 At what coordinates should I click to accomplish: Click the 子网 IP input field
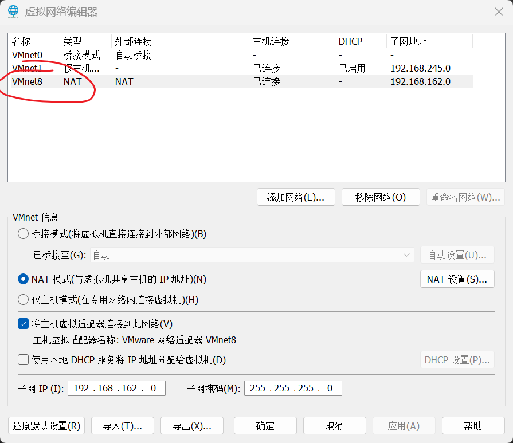tap(116, 388)
